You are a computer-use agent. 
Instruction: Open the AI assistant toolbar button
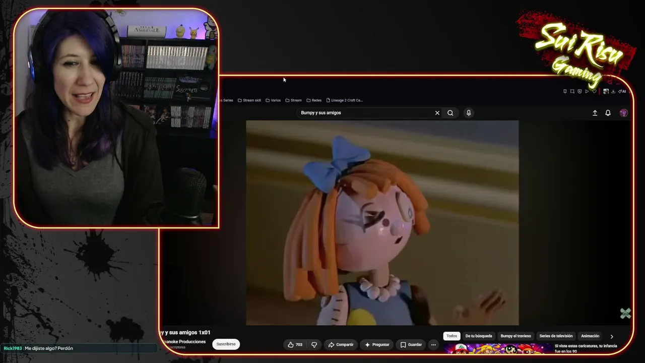[x=622, y=91]
